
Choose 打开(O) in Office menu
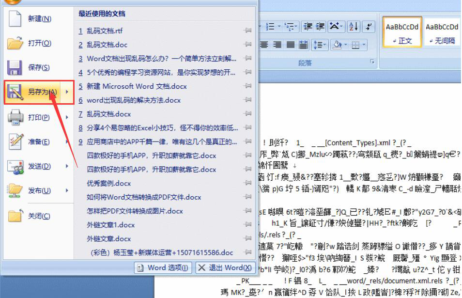[39, 43]
